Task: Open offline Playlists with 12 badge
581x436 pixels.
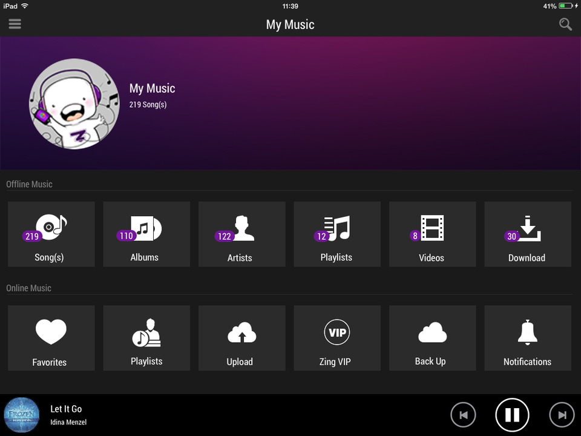Action: coord(337,234)
